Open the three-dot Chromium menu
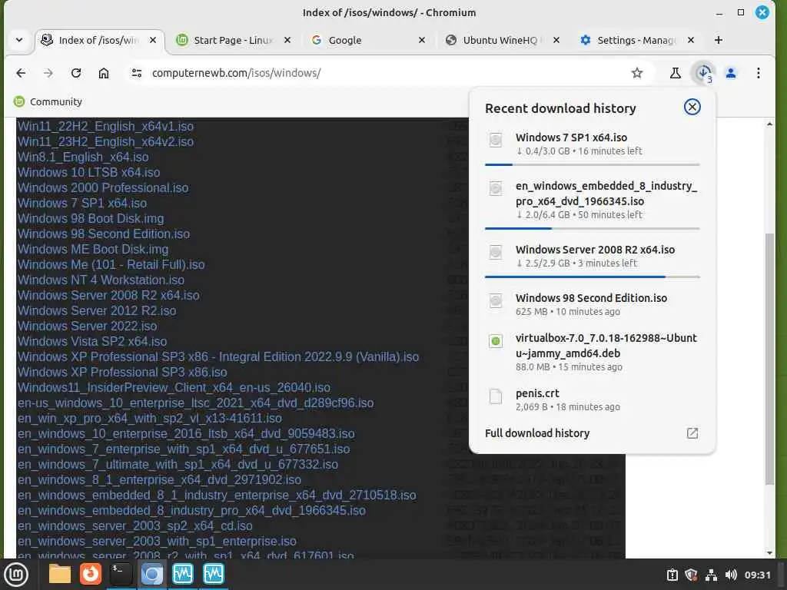Image resolution: width=787 pixels, height=590 pixels. [x=759, y=73]
